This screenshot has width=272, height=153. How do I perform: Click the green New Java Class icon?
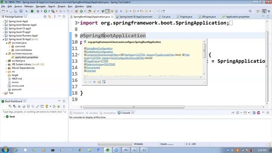[x=81, y=11]
